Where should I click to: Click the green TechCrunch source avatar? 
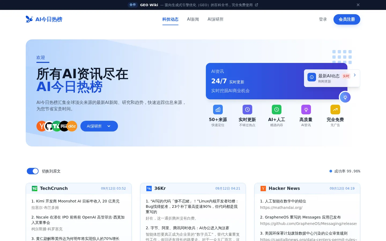57,126
